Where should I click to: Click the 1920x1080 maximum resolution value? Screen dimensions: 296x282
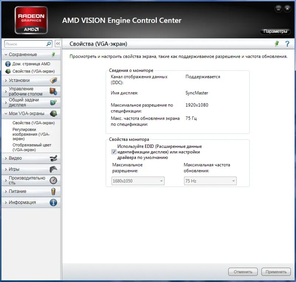pyautogui.click(x=197, y=105)
